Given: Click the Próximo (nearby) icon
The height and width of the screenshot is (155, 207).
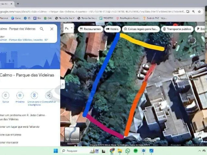Looking at the screenshot, I should click(x=20, y=95).
